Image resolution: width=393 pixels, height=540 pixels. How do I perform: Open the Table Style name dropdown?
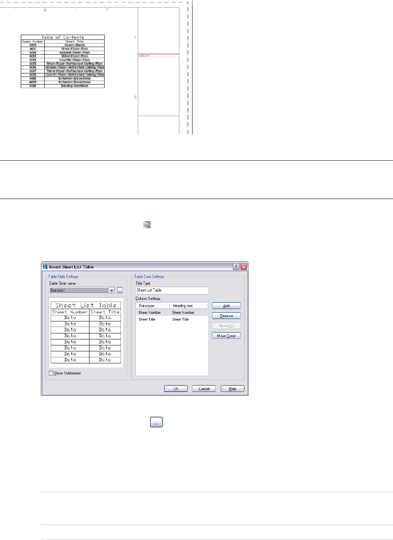click(112, 290)
